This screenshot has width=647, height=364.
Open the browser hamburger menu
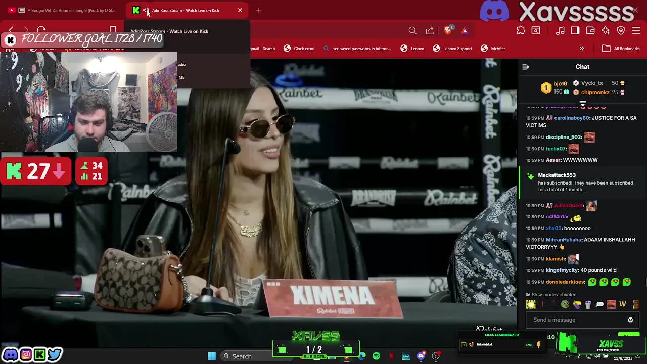[636, 31]
